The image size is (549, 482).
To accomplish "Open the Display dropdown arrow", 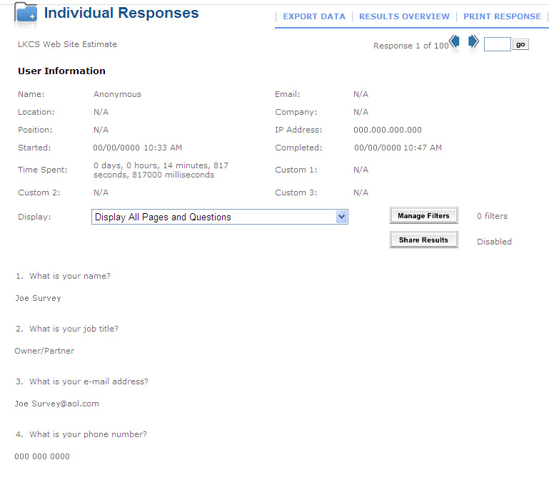I will point(342,217).
